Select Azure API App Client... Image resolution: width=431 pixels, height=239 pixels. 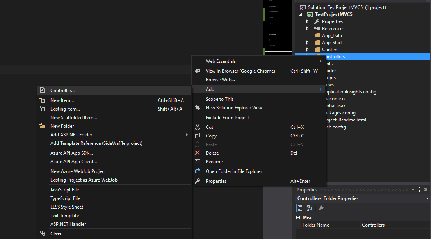114,161
